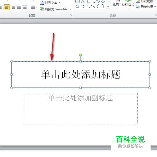
Task: Select the freeform shape tool
Action: (77, 6)
